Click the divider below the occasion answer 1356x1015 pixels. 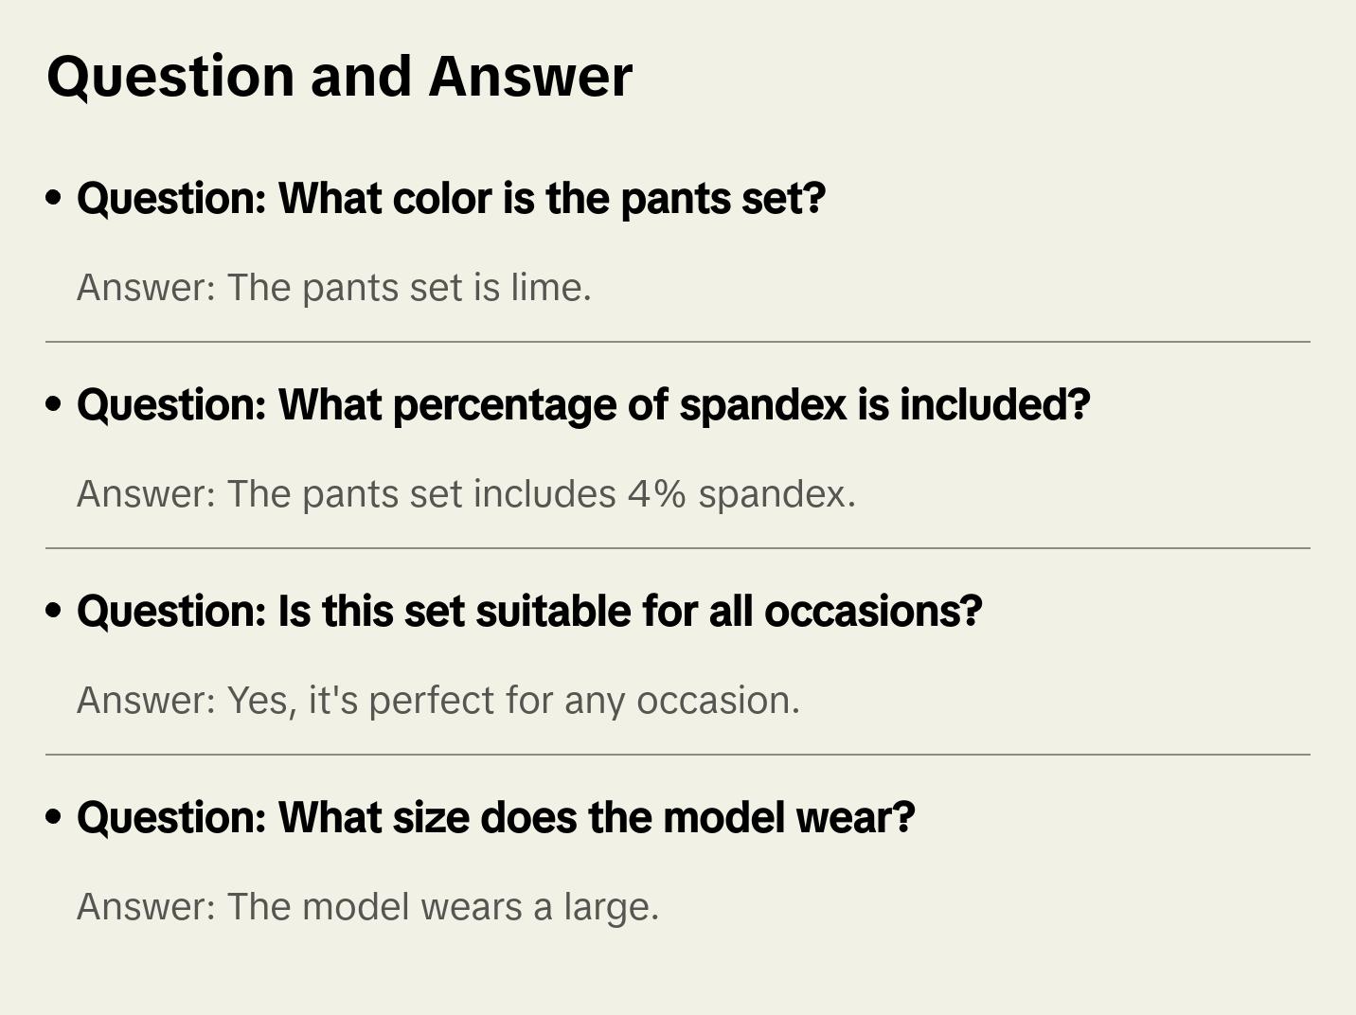click(678, 755)
